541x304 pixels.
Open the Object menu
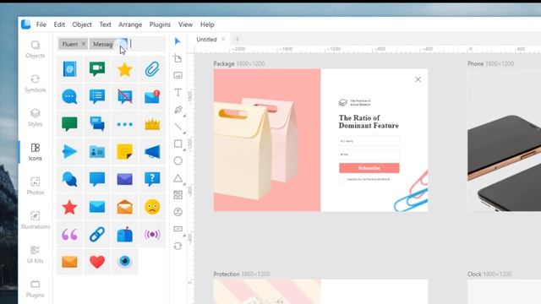[82, 24]
